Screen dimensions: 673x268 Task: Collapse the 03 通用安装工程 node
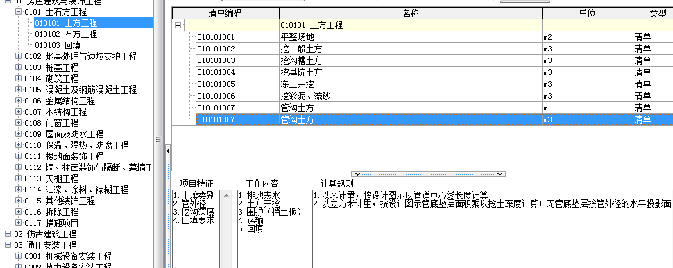pyautogui.click(x=8, y=245)
